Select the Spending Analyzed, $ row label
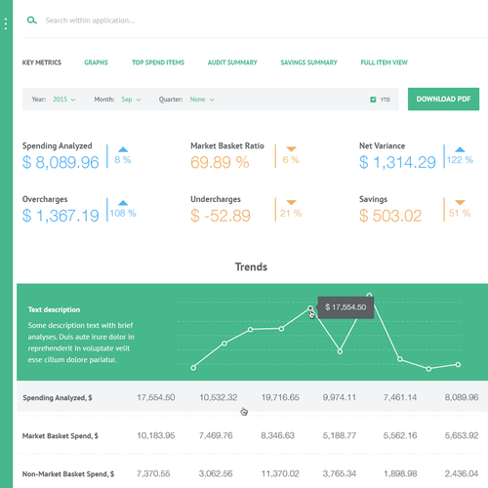This screenshot has height=488, width=488. pos(58,397)
